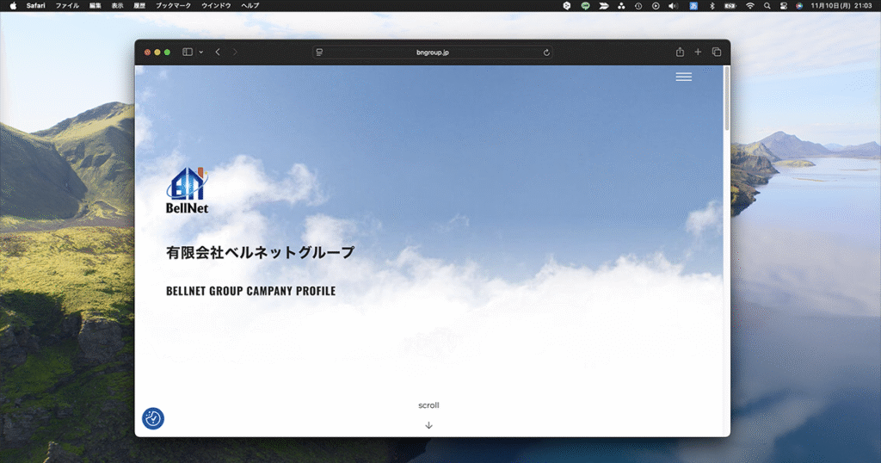Go back with the Safari back arrow
This screenshot has height=463, width=881.
coord(218,52)
